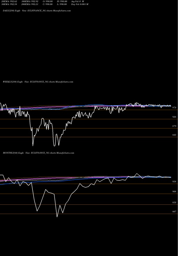The width and height of the screenshot is (178, 256).
Task: Click the DAILY(250) Eagle View chart title
Action: click(37, 11)
